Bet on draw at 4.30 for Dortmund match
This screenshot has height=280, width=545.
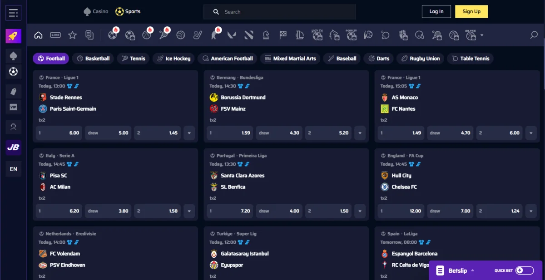[279, 133]
